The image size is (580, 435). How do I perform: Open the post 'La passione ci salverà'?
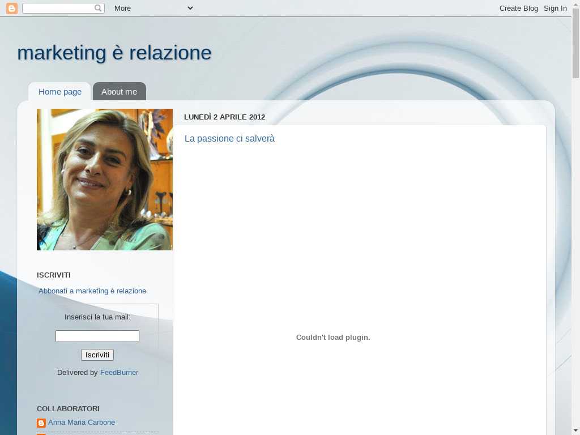(x=229, y=138)
